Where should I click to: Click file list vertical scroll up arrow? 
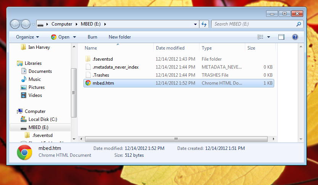click(301, 47)
